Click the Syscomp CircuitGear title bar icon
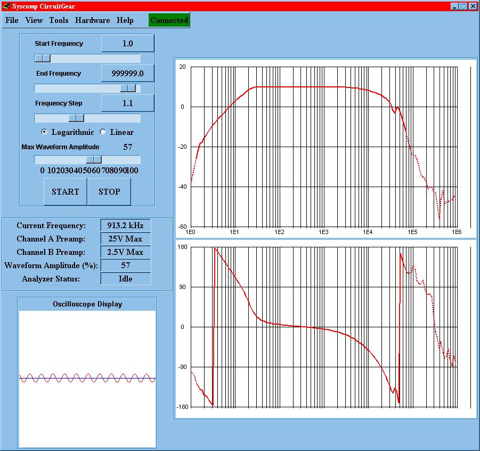The width and height of the screenshot is (480, 451). point(6,6)
